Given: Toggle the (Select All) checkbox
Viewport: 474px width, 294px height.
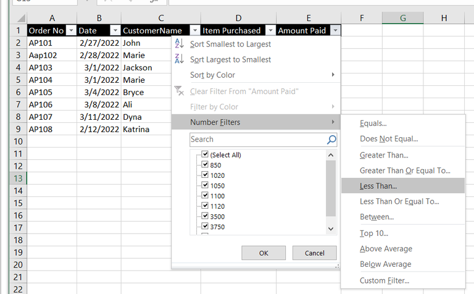Looking at the screenshot, I should [x=206, y=154].
